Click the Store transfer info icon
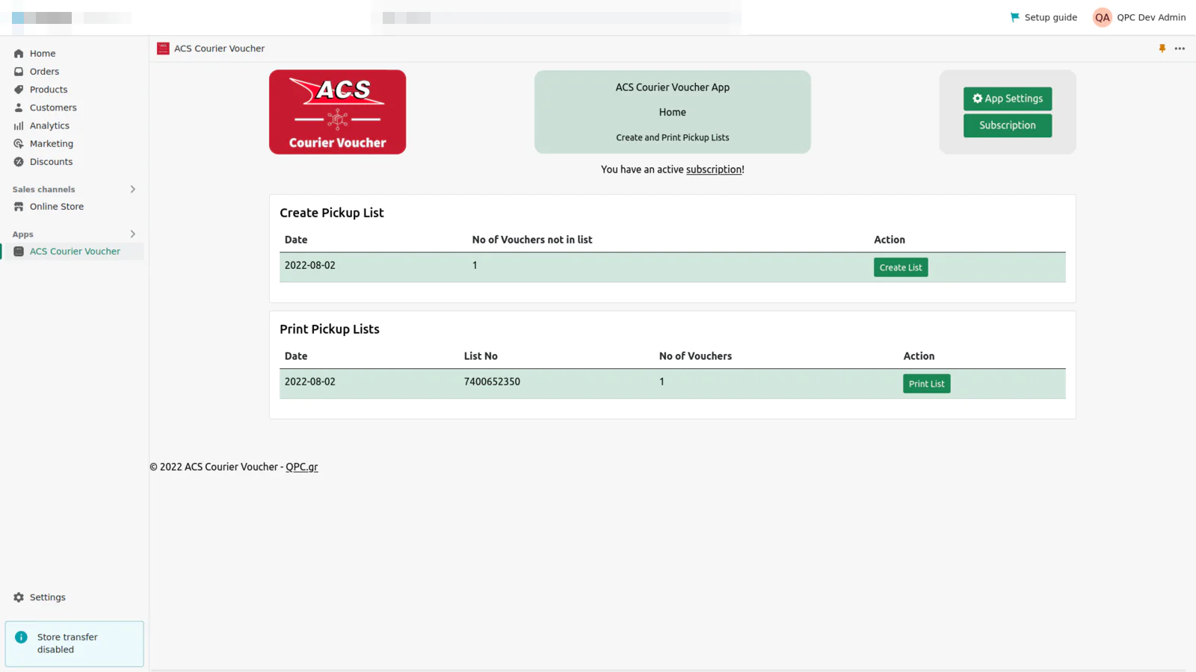This screenshot has width=1196, height=672. pyautogui.click(x=21, y=637)
